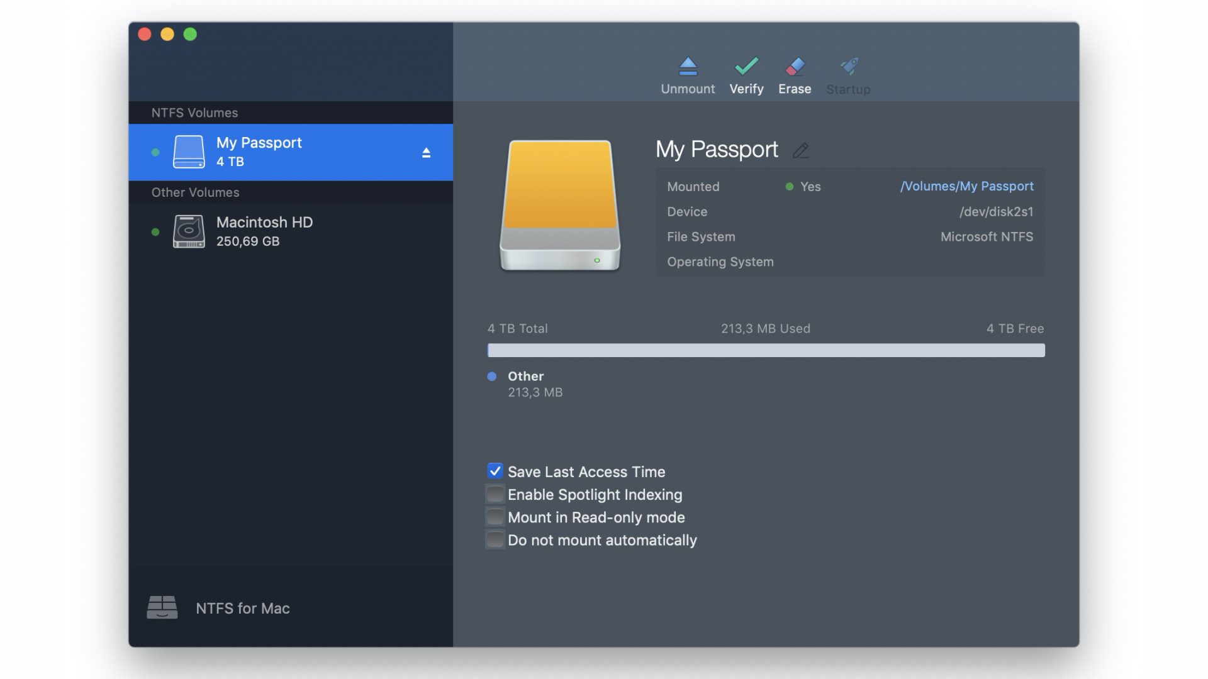Click the '4 TB Free' label
This screenshot has height=679, width=1208.
pyautogui.click(x=1015, y=328)
